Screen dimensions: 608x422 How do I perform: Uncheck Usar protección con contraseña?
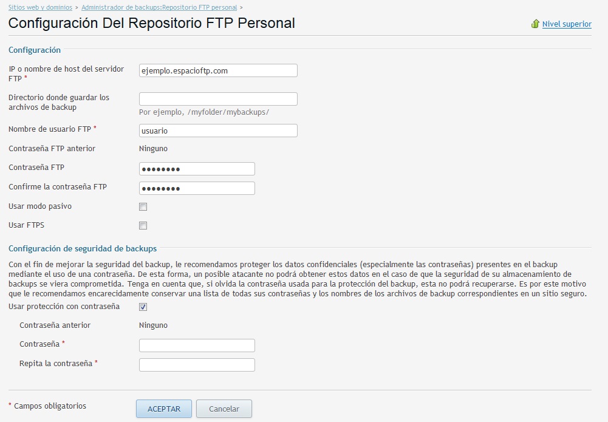(x=143, y=307)
